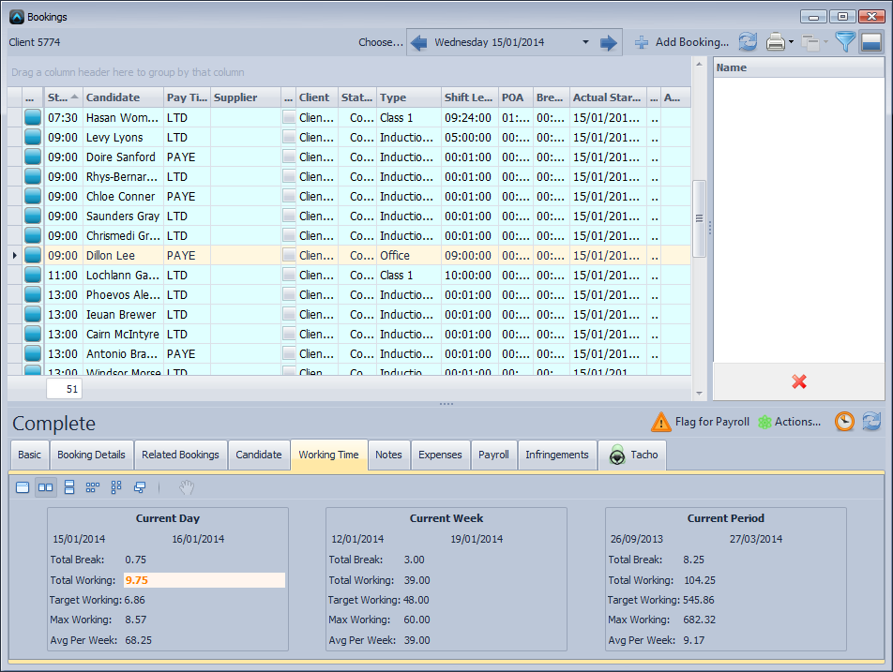Click the grid scroll down arrow
The image size is (893, 672).
tap(699, 394)
